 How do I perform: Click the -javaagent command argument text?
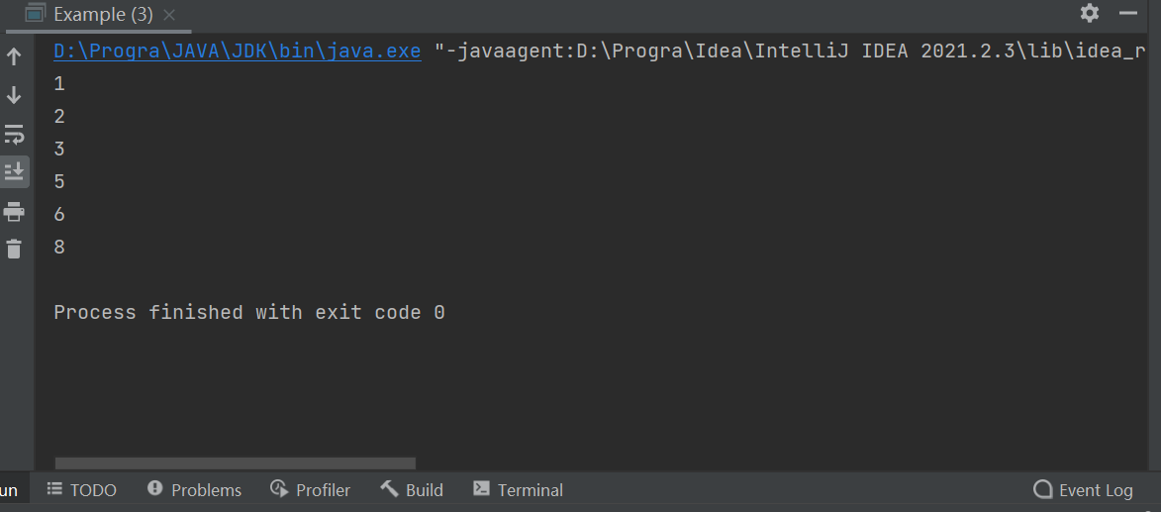point(791,51)
